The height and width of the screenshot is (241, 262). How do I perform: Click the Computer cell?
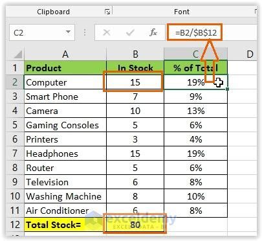pyautogui.click(x=65, y=82)
